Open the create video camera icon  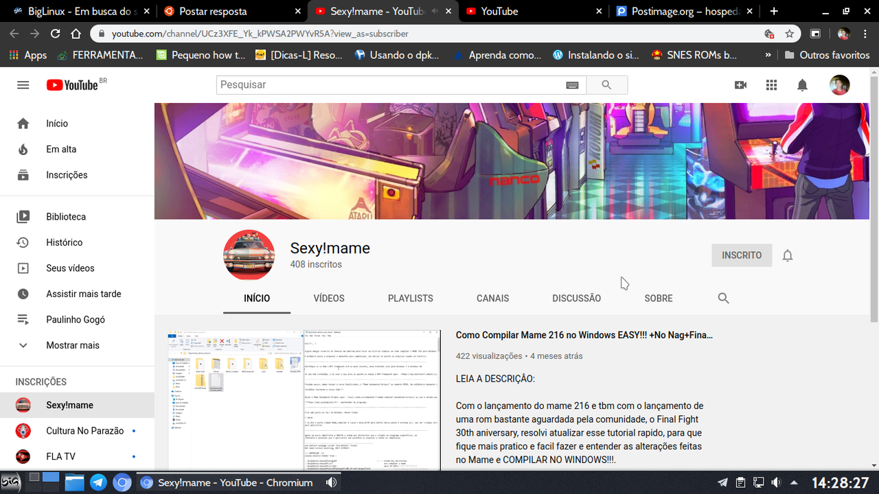click(740, 85)
